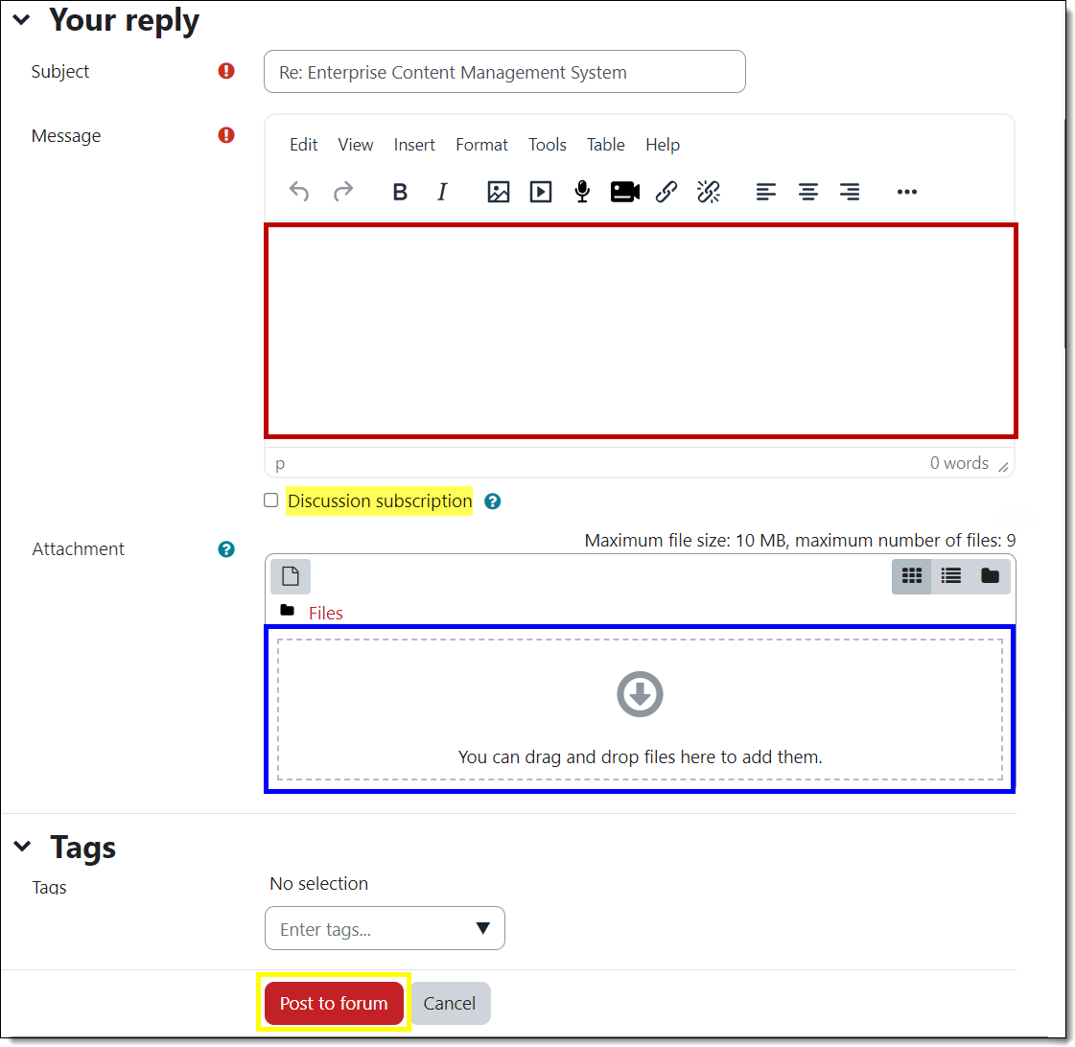Center align text using the toolbar
This screenshot has height=1047, width=1075.
pyautogui.click(x=807, y=192)
